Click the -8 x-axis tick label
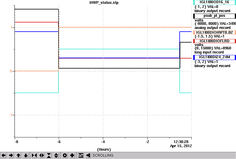 (16, 142)
